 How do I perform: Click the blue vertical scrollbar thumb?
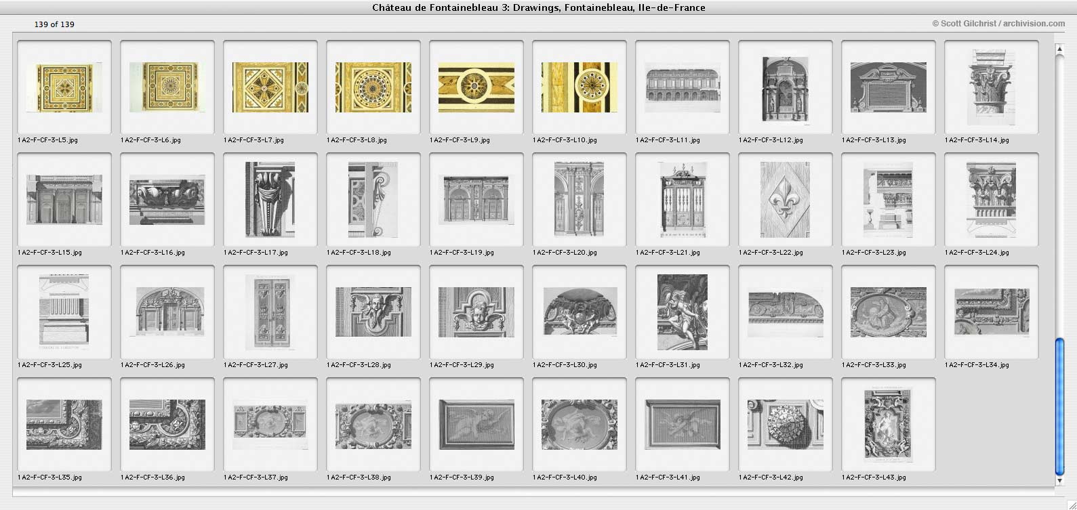coord(1060,406)
